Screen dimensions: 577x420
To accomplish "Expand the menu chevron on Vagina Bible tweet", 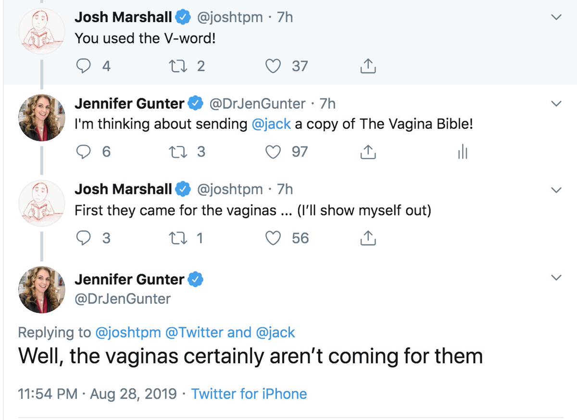I will click(556, 104).
